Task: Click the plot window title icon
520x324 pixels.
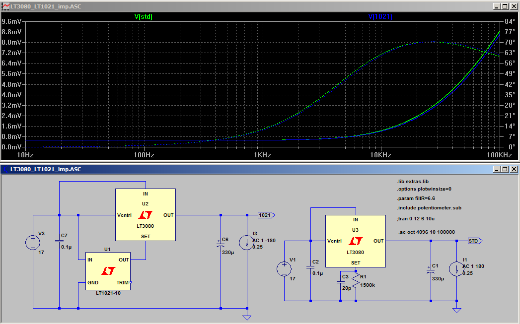Action: [5, 6]
